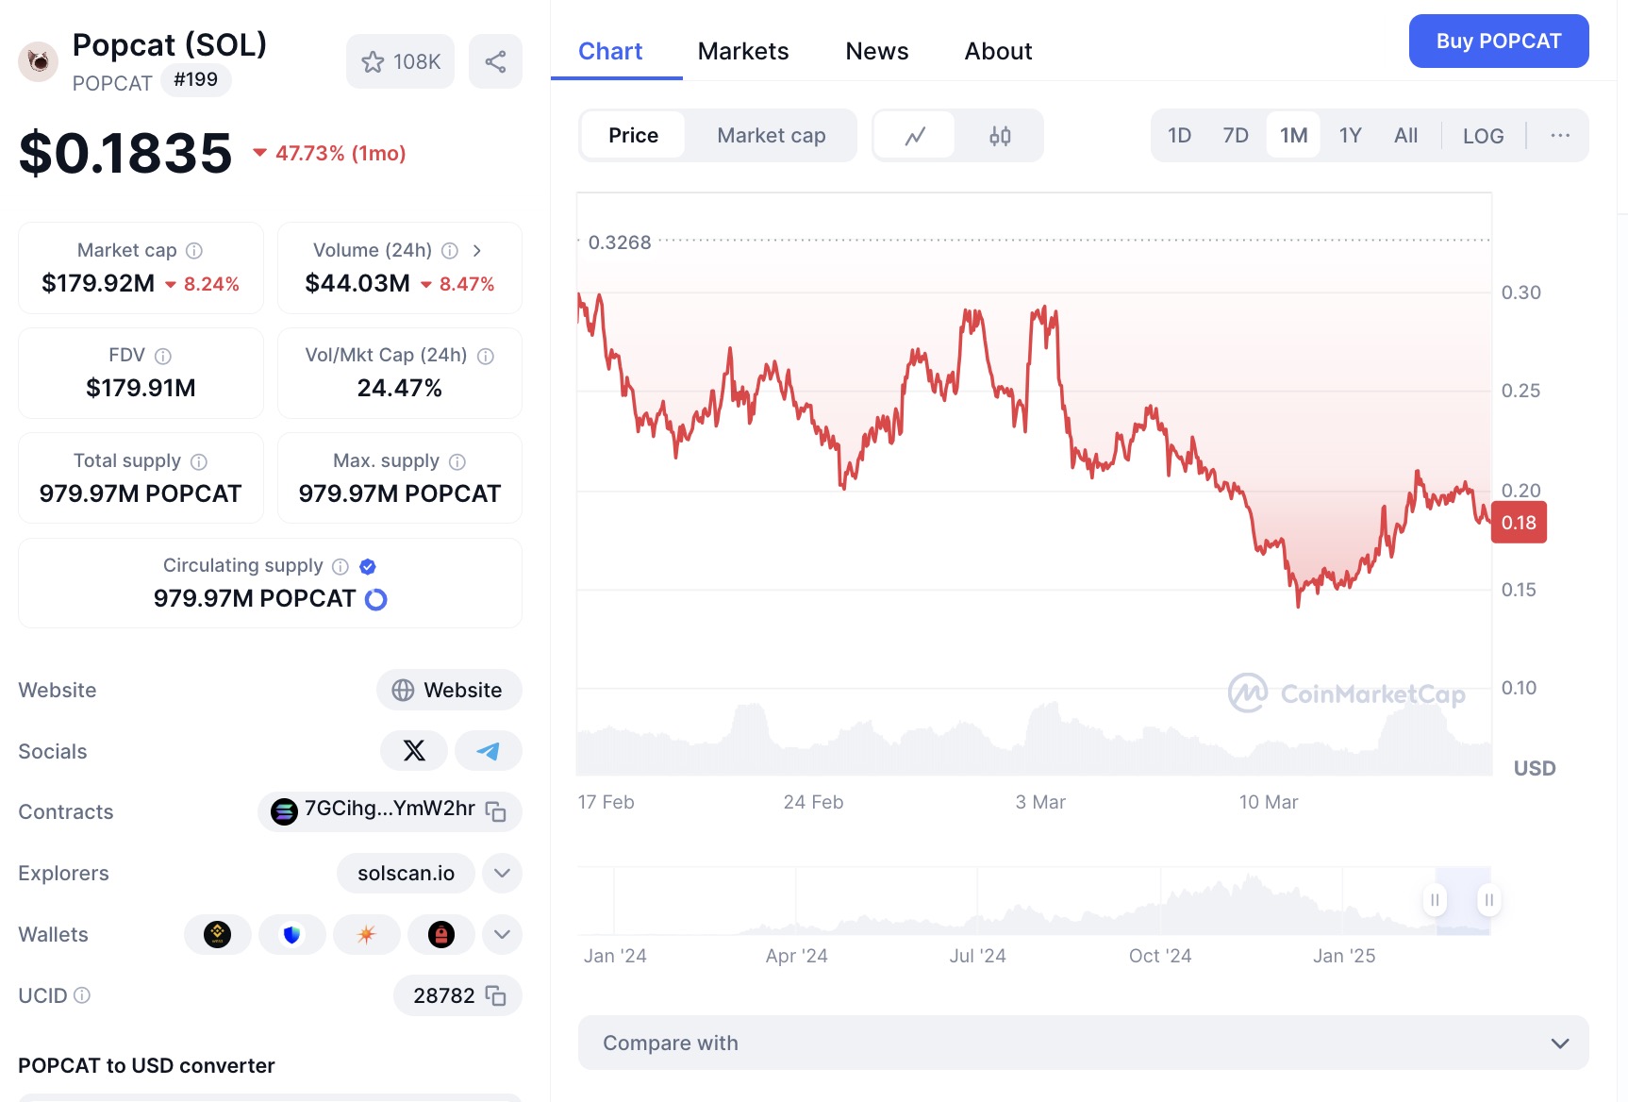Click the right range slider handle
The height and width of the screenshot is (1102, 1628).
1488,900
